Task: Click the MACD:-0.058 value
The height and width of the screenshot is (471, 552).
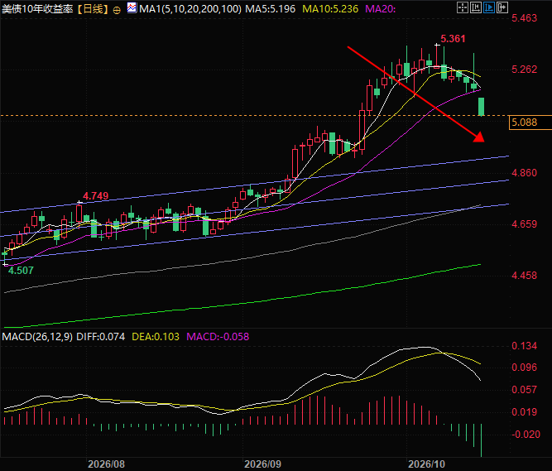Action: point(218,337)
